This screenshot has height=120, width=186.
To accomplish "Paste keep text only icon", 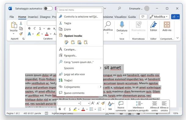I will 86,42.
